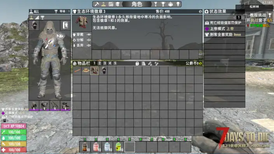Open the outfit wardrobe door icon
The height and width of the screenshot is (154, 274).
(x=65, y=26)
